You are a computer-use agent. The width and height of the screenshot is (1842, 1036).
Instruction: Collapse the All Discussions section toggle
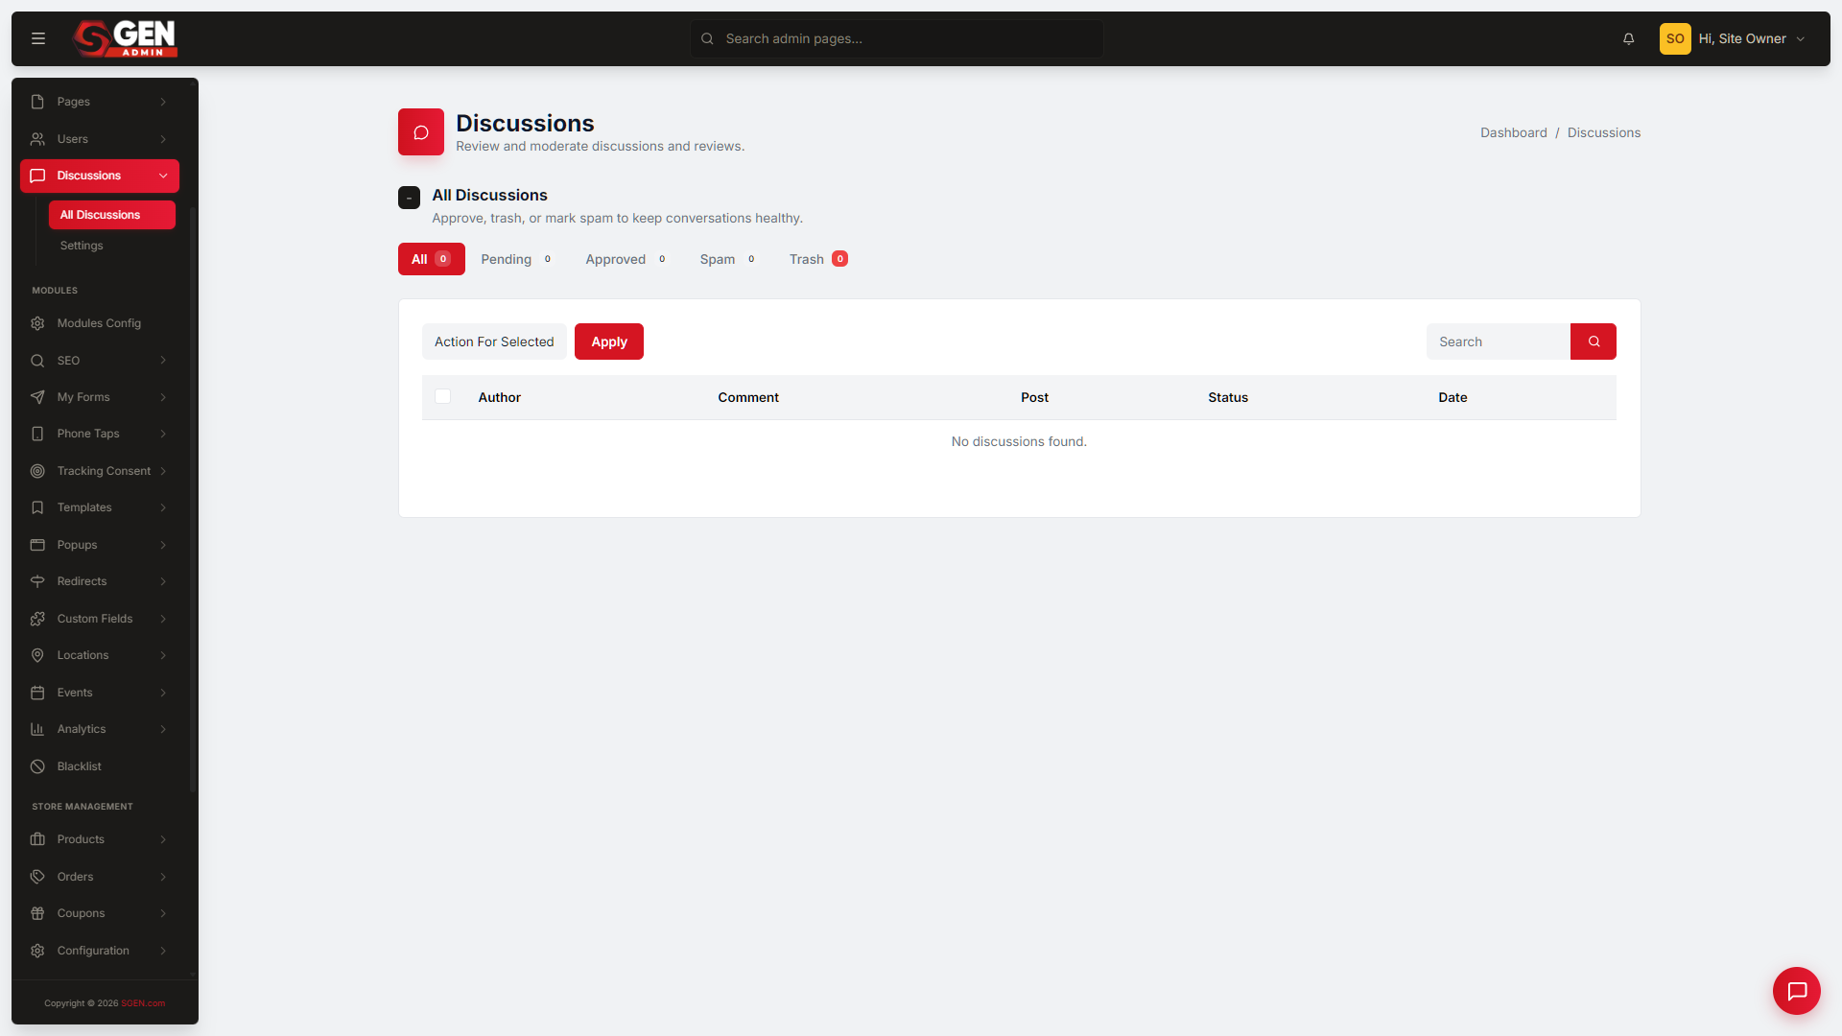409,198
